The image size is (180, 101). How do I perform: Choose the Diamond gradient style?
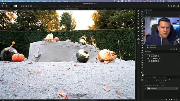[x=31, y=6]
